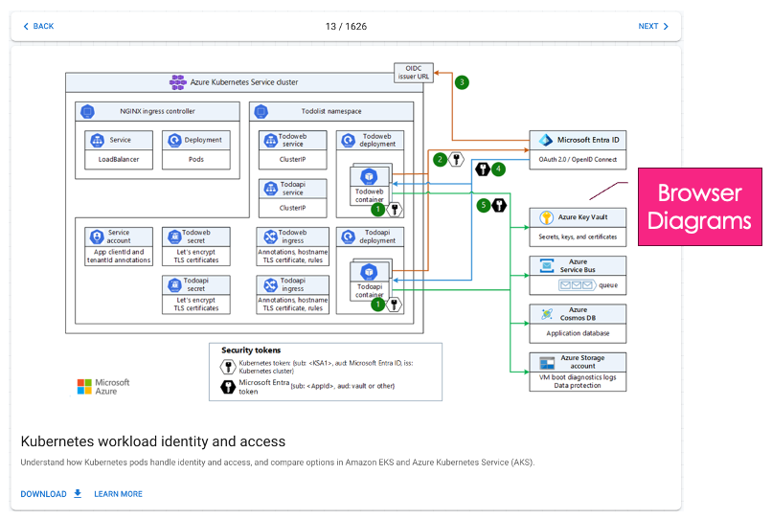772x519 pixels.
Task: Click the LoadBalancer label
Action: click(119, 160)
